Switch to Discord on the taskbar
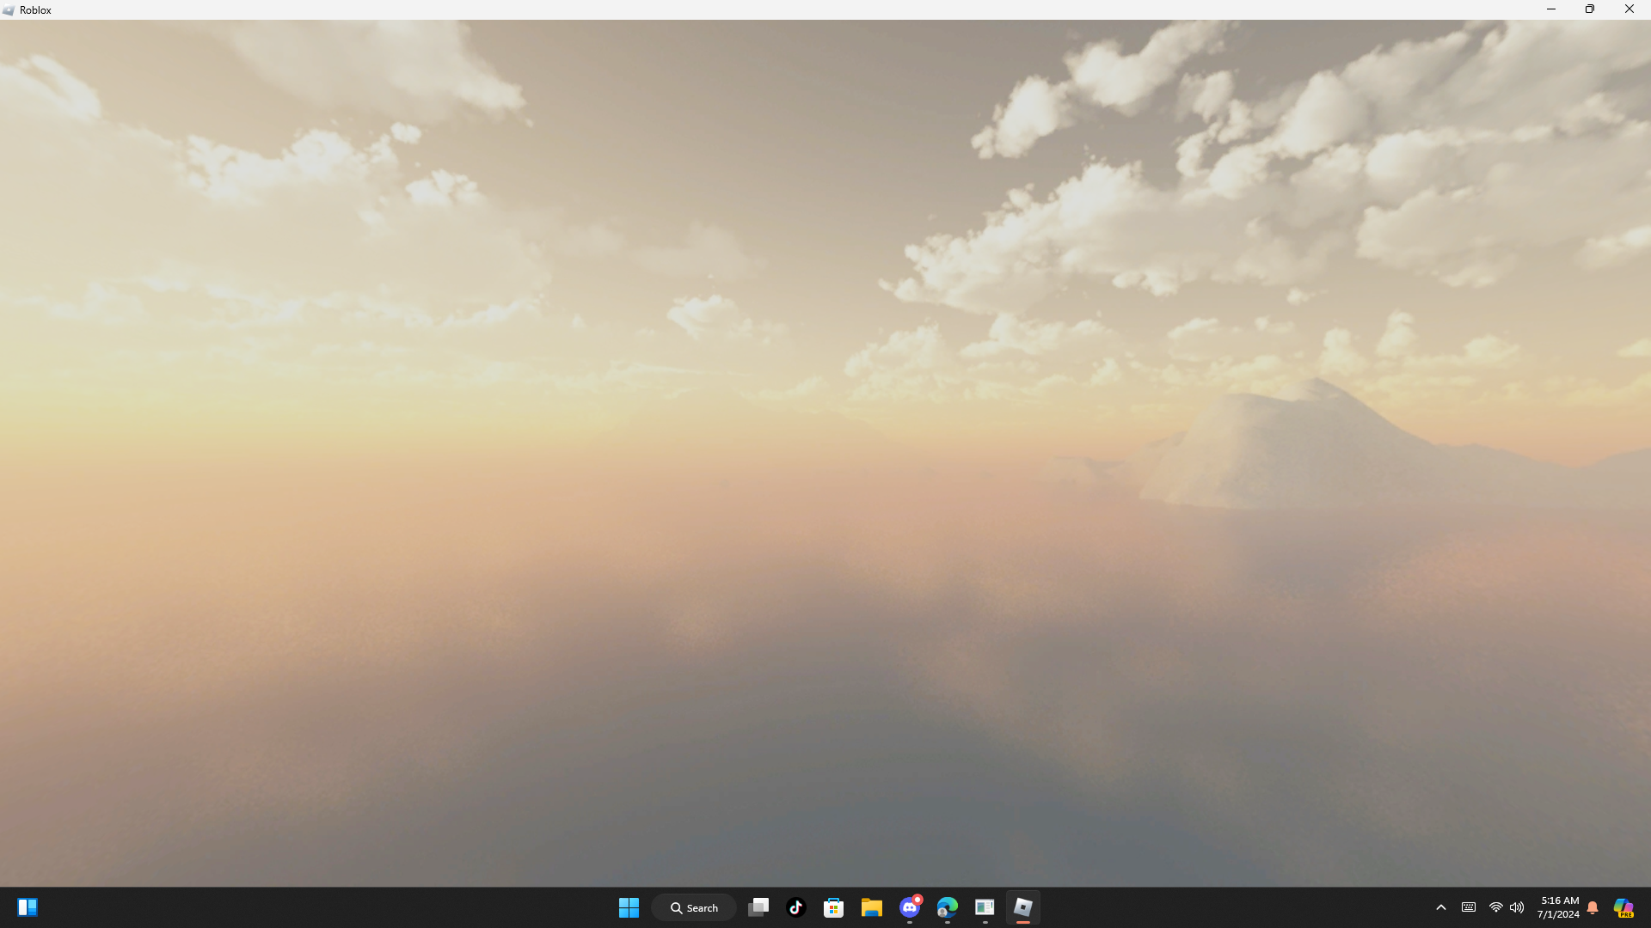This screenshot has width=1651, height=928. [910, 907]
